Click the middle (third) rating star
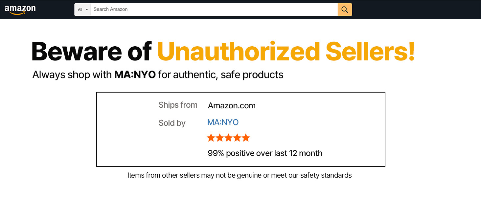 [x=228, y=138]
